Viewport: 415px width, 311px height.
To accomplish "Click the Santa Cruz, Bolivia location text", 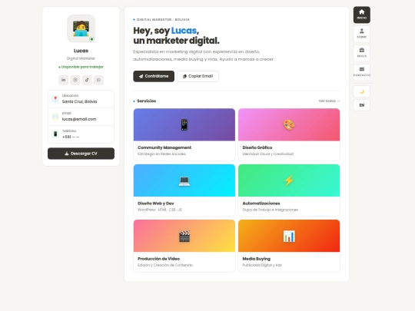I will coord(79,101).
